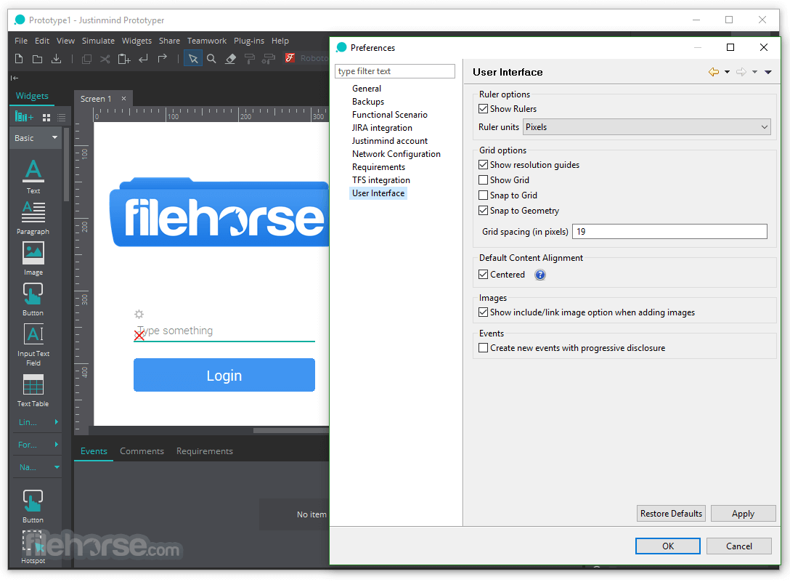The image size is (790, 582).
Task: Click the gear icon above input field
Action: tap(139, 314)
